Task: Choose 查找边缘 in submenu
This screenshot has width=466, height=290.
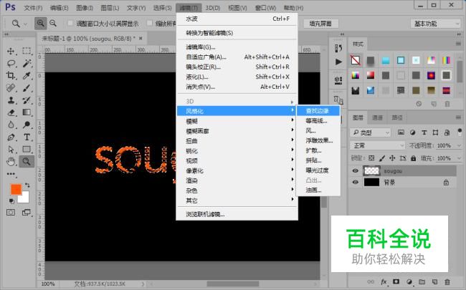Action: click(x=318, y=111)
